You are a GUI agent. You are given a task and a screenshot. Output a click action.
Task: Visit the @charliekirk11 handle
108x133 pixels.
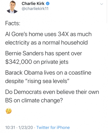[35, 9]
